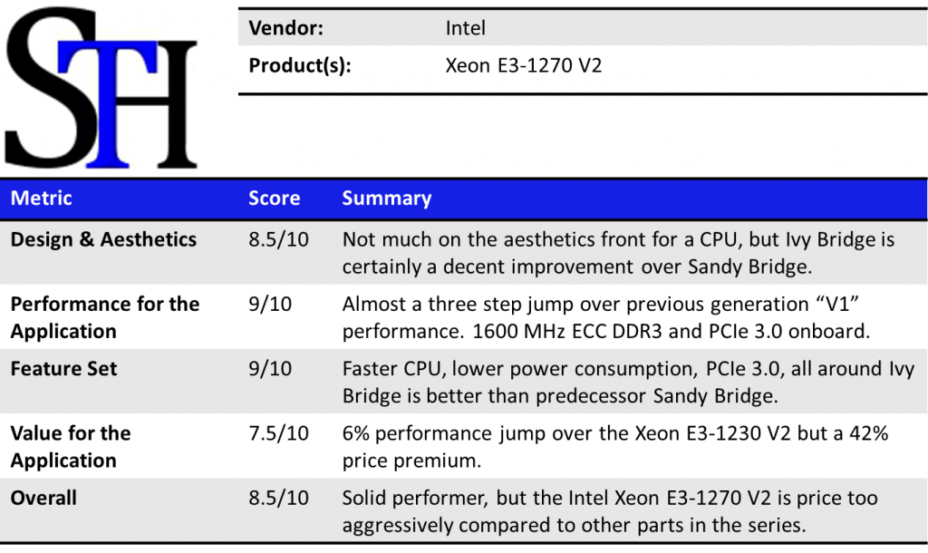Select the Overall row label
The width and height of the screenshot is (928, 553).
(x=43, y=498)
